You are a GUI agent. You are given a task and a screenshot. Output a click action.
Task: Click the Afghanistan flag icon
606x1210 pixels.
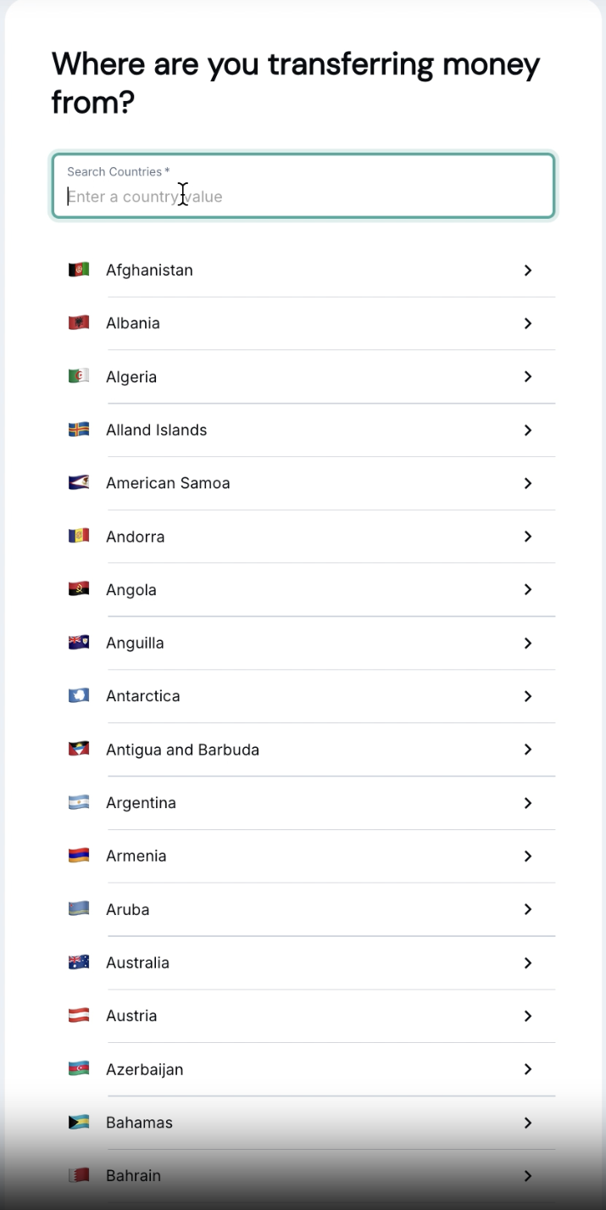pyautogui.click(x=78, y=270)
